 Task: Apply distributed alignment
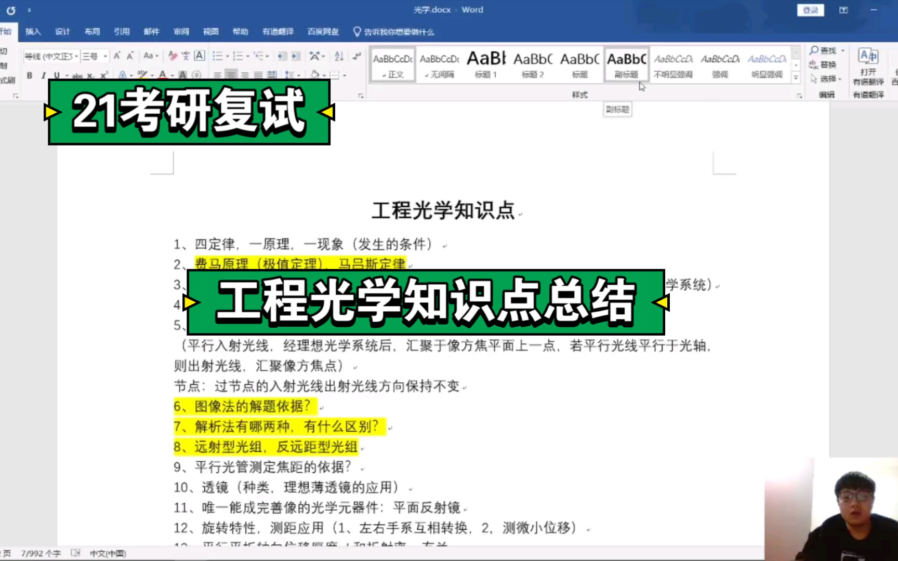point(272,75)
